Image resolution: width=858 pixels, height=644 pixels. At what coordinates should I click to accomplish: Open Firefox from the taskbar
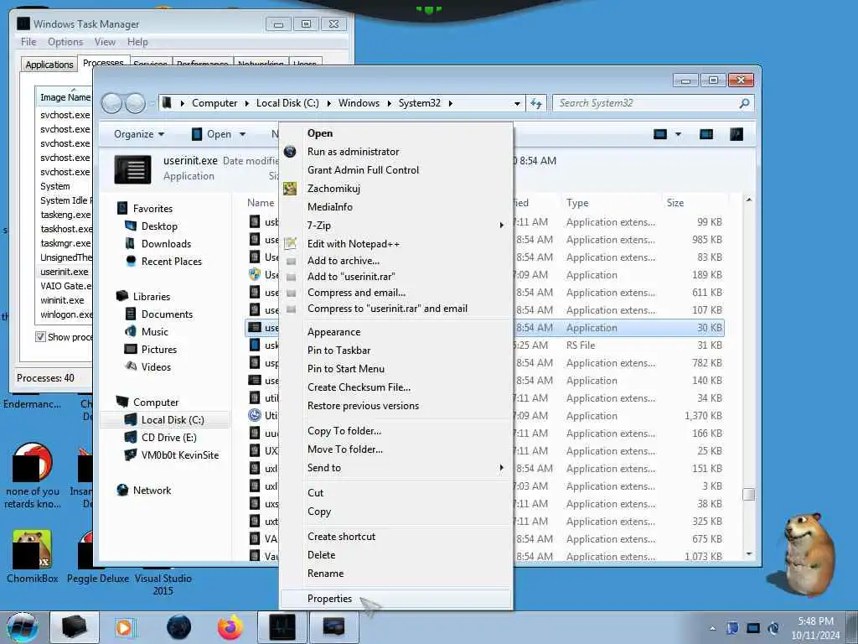230,627
